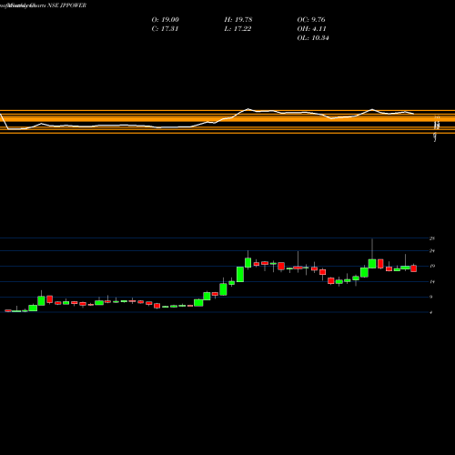This screenshot has width=455, height=455.
Task: Click the 'OL: 10.34' reading
Action: [x=313, y=38]
